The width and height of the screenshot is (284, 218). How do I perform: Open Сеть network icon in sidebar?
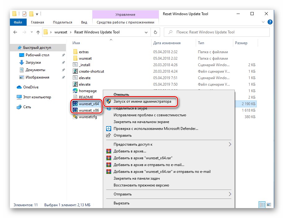(19, 107)
